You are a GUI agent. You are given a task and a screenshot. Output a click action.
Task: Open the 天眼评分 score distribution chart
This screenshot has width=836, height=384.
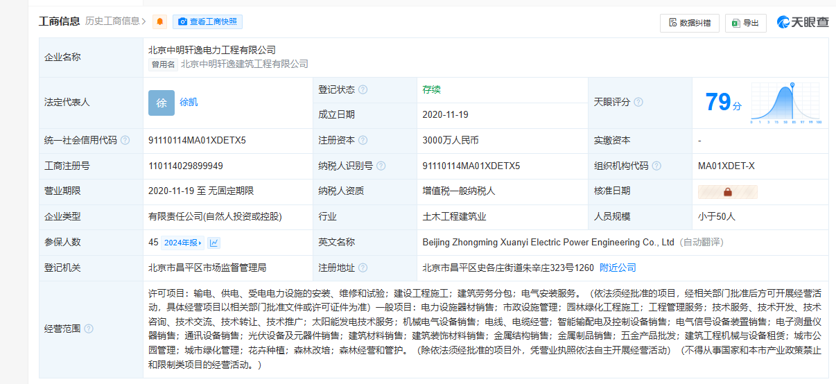787,103
